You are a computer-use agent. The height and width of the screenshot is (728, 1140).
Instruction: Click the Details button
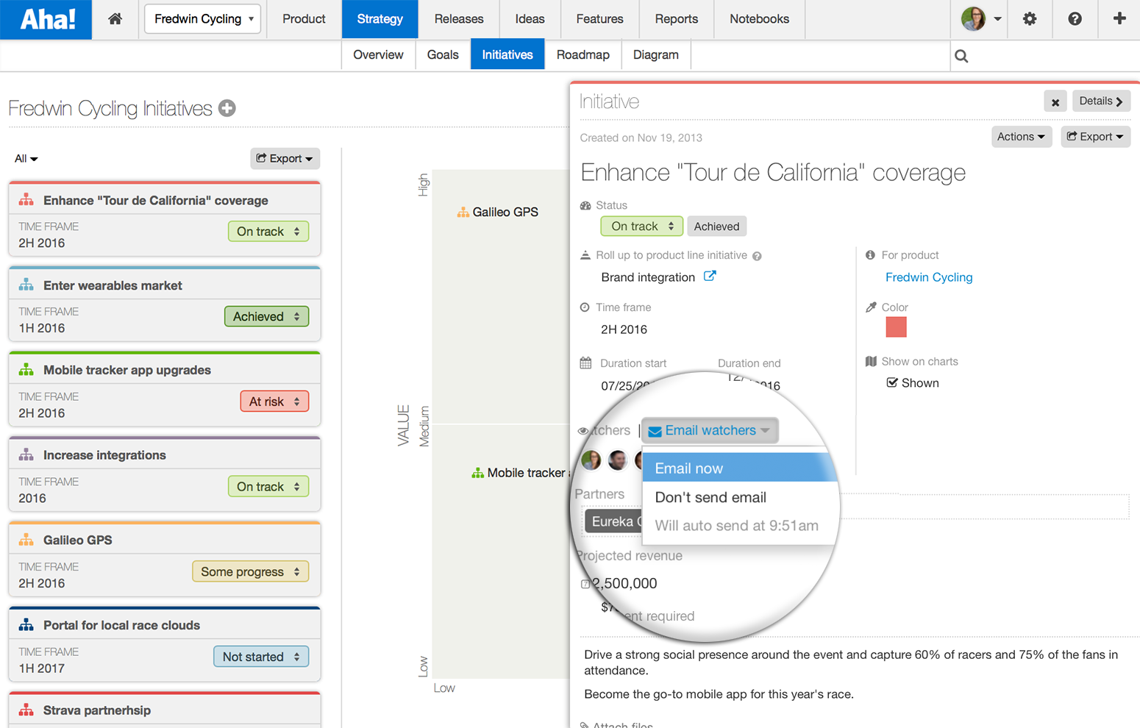tap(1101, 101)
